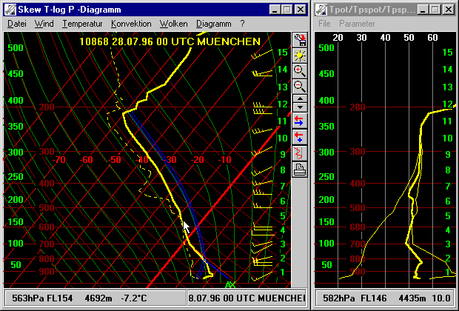Click the down arrow stepper button

(x=300, y=107)
